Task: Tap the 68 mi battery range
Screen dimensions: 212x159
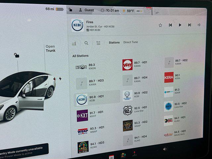Action: [x=54, y=9]
